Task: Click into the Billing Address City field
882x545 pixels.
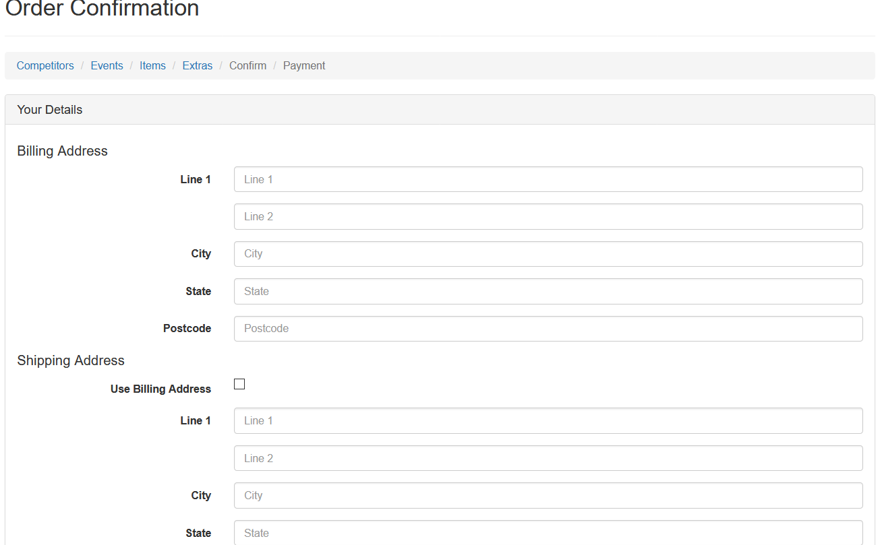Action: coord(548,254)
